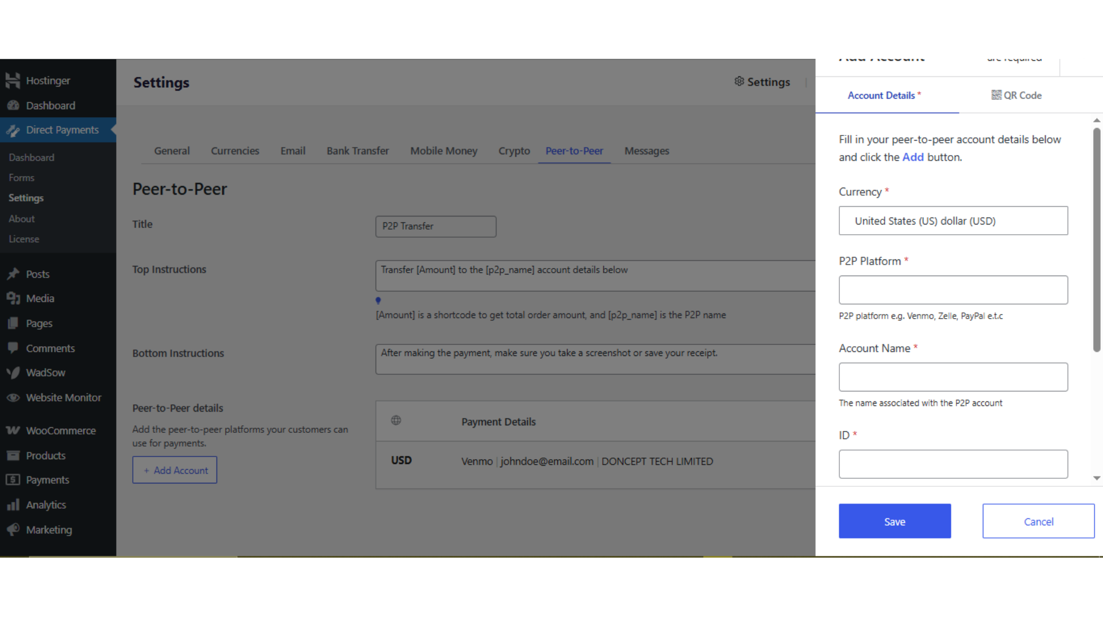
Task: Click the Cancel button
Action: pos(1038,521)
